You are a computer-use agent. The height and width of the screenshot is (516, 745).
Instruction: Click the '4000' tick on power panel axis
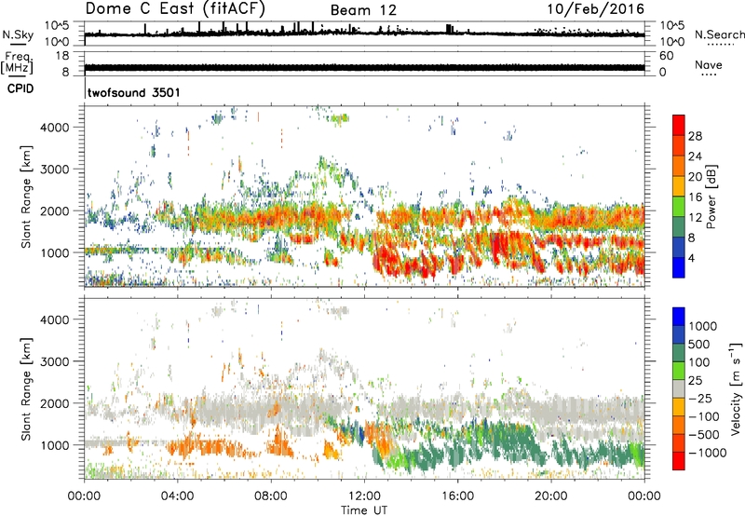pyautogui.click(x=54, y=128)
